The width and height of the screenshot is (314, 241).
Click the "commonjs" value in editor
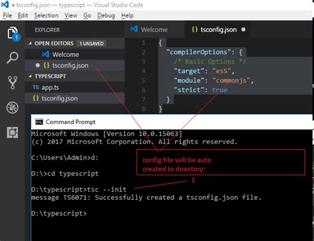231,80
